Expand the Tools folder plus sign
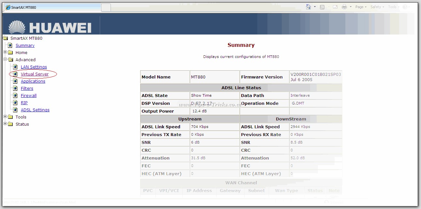Image resolution: width=421 pixels, height=209 pixels. pyautogui.click(x=5, y=117)
